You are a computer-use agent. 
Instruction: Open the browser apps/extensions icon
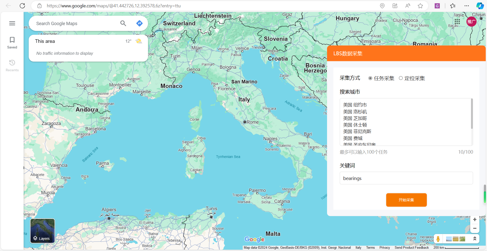point(395,6)
